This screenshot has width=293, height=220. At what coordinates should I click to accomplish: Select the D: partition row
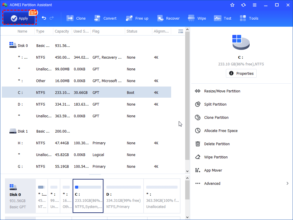click(x=86, y=104)
